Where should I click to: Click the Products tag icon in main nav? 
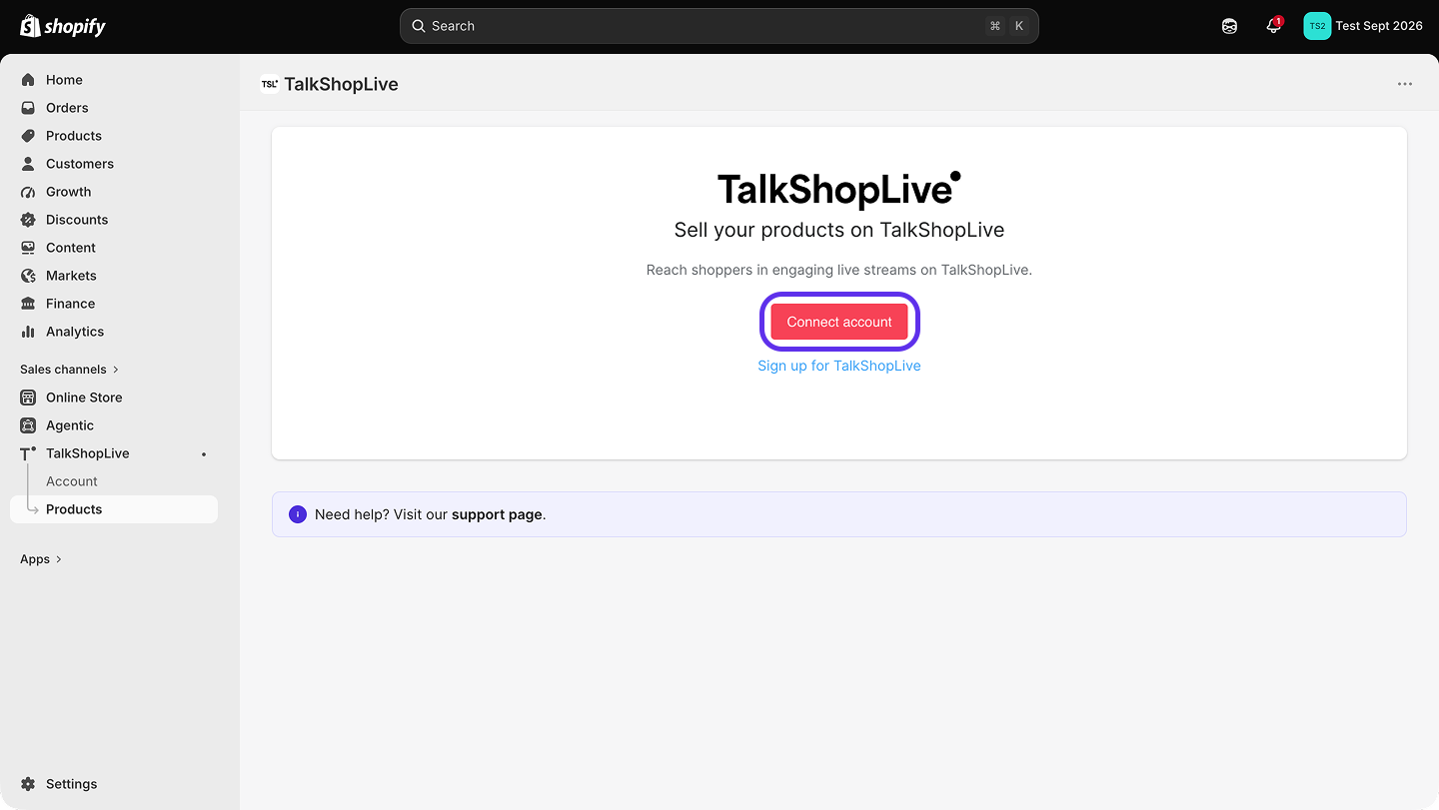click(x=28, y=136)
